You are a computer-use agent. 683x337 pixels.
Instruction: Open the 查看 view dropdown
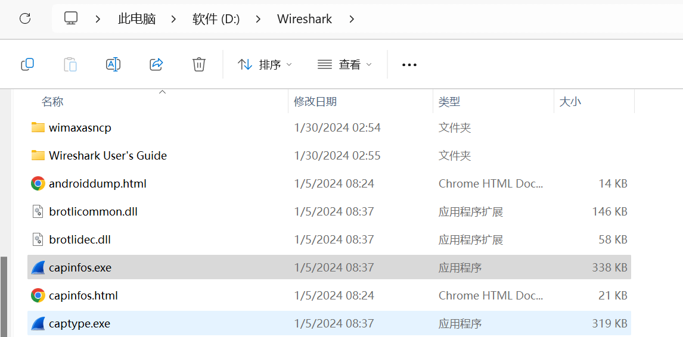coord(344,65)
